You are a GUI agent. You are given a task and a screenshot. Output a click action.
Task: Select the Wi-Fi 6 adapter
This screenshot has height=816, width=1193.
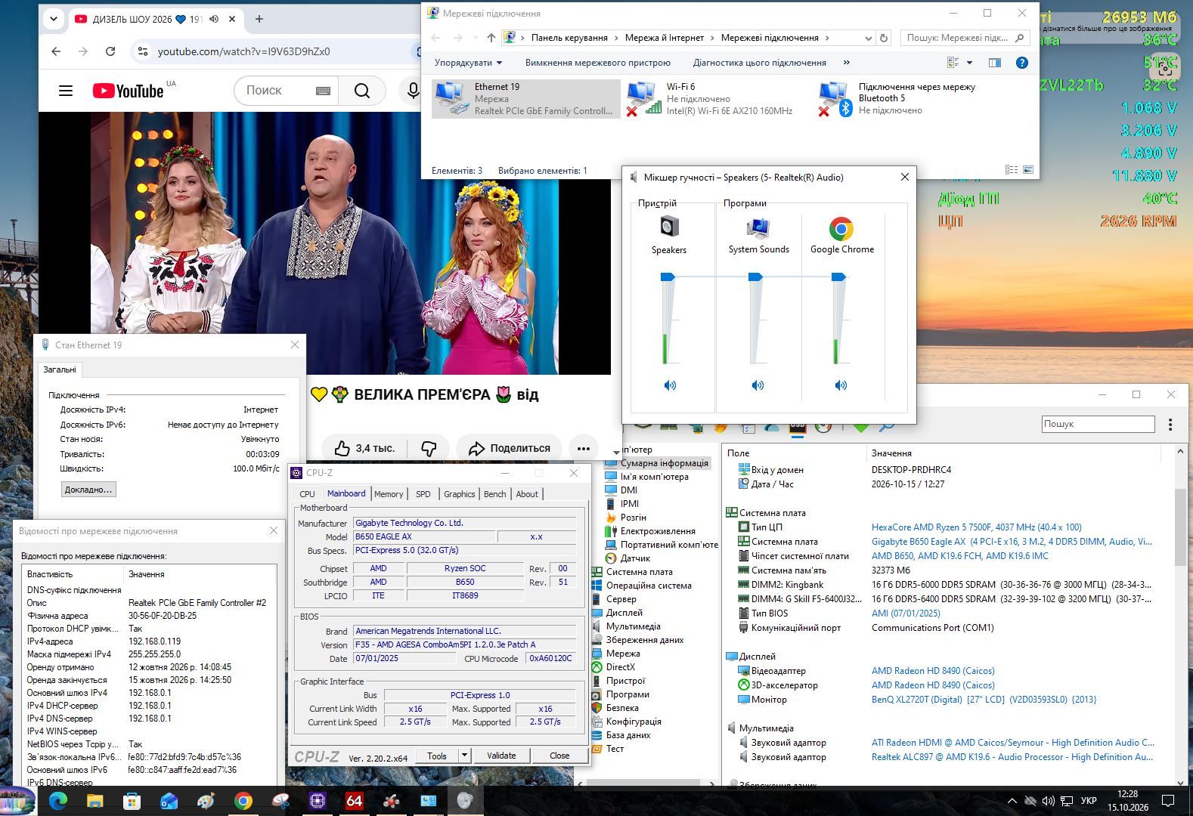point(712,98)
